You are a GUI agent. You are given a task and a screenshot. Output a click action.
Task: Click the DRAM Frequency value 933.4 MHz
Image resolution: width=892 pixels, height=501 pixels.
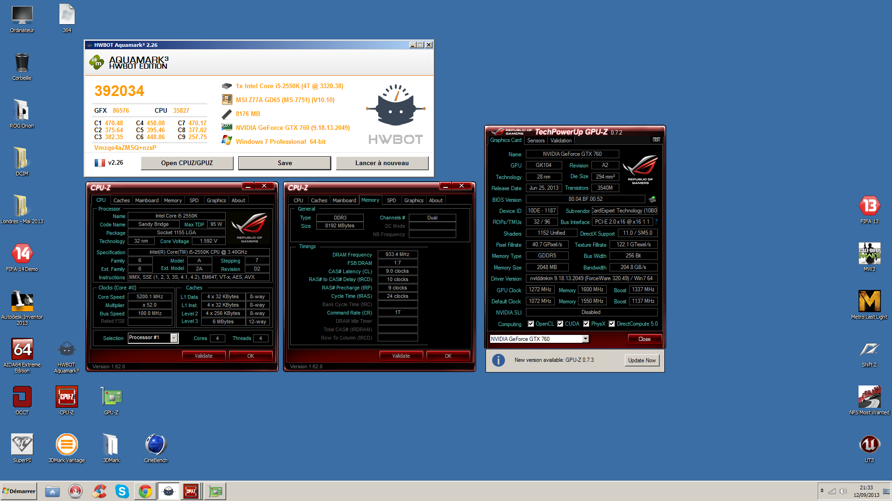click(x=397, y=255)
